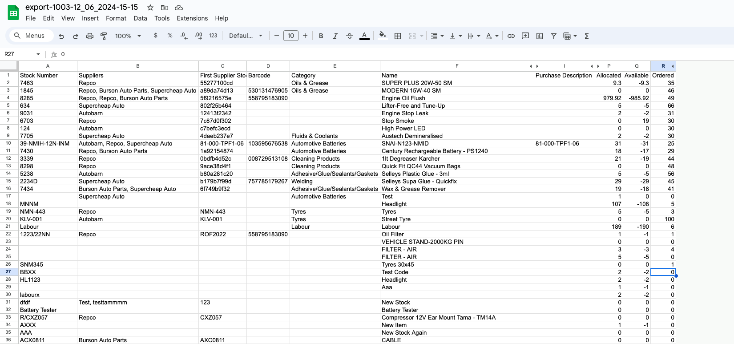734x344 pixels.
Task: Decrease decimal places
Action: coord(184,36)
